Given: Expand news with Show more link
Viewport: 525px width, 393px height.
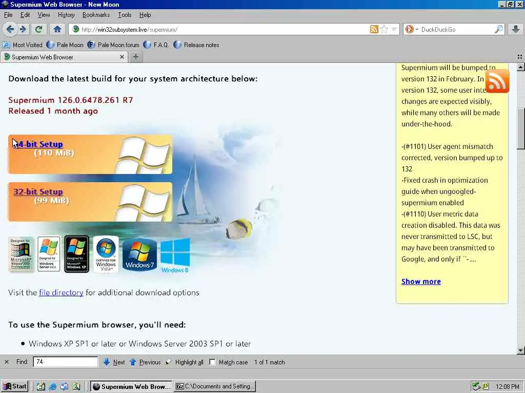Looking at the screenshot, I should 421,281.
